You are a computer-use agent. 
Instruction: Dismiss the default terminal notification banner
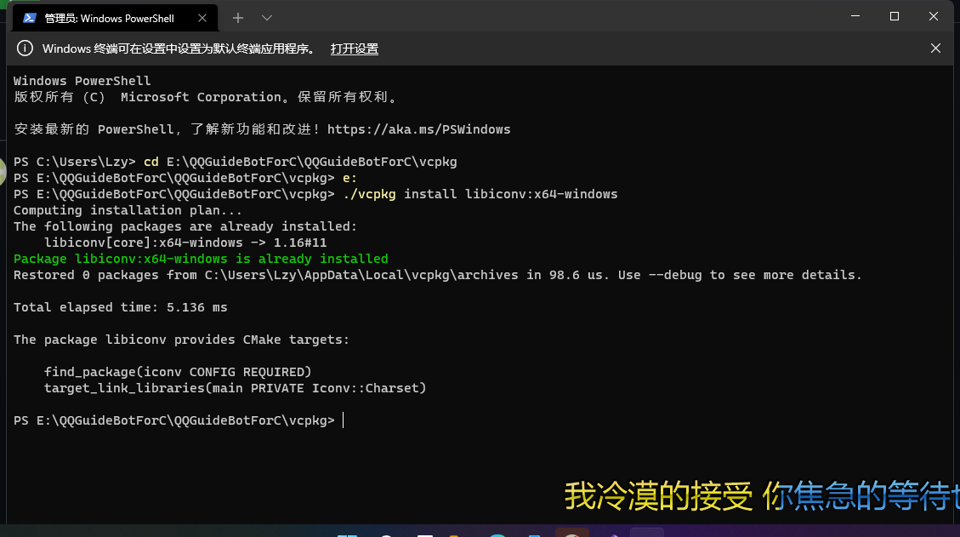935,48
